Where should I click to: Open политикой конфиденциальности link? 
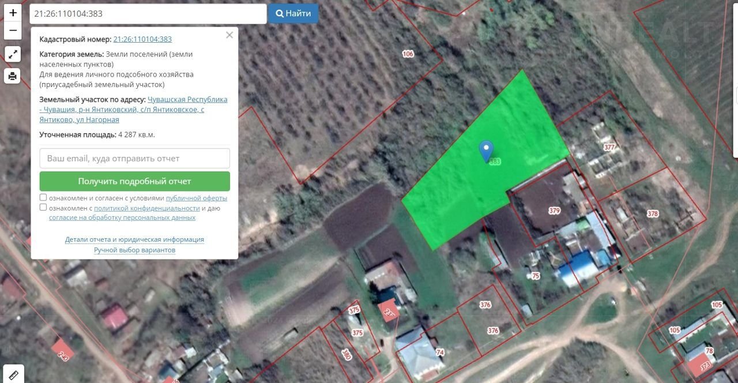click(x=146, y=208)
